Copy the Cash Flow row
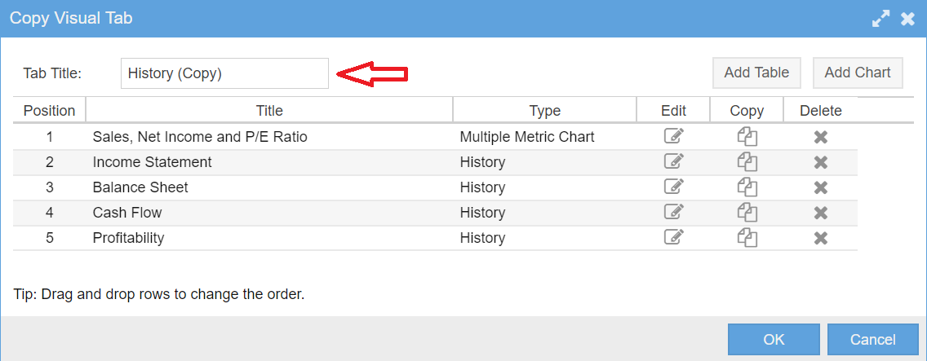The image size is (927, 361). [x=747, y=214]
